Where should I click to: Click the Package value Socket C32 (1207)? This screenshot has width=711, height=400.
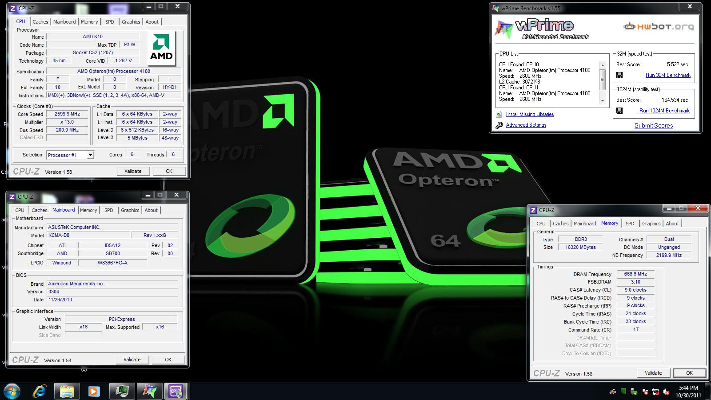pos(93,53)
